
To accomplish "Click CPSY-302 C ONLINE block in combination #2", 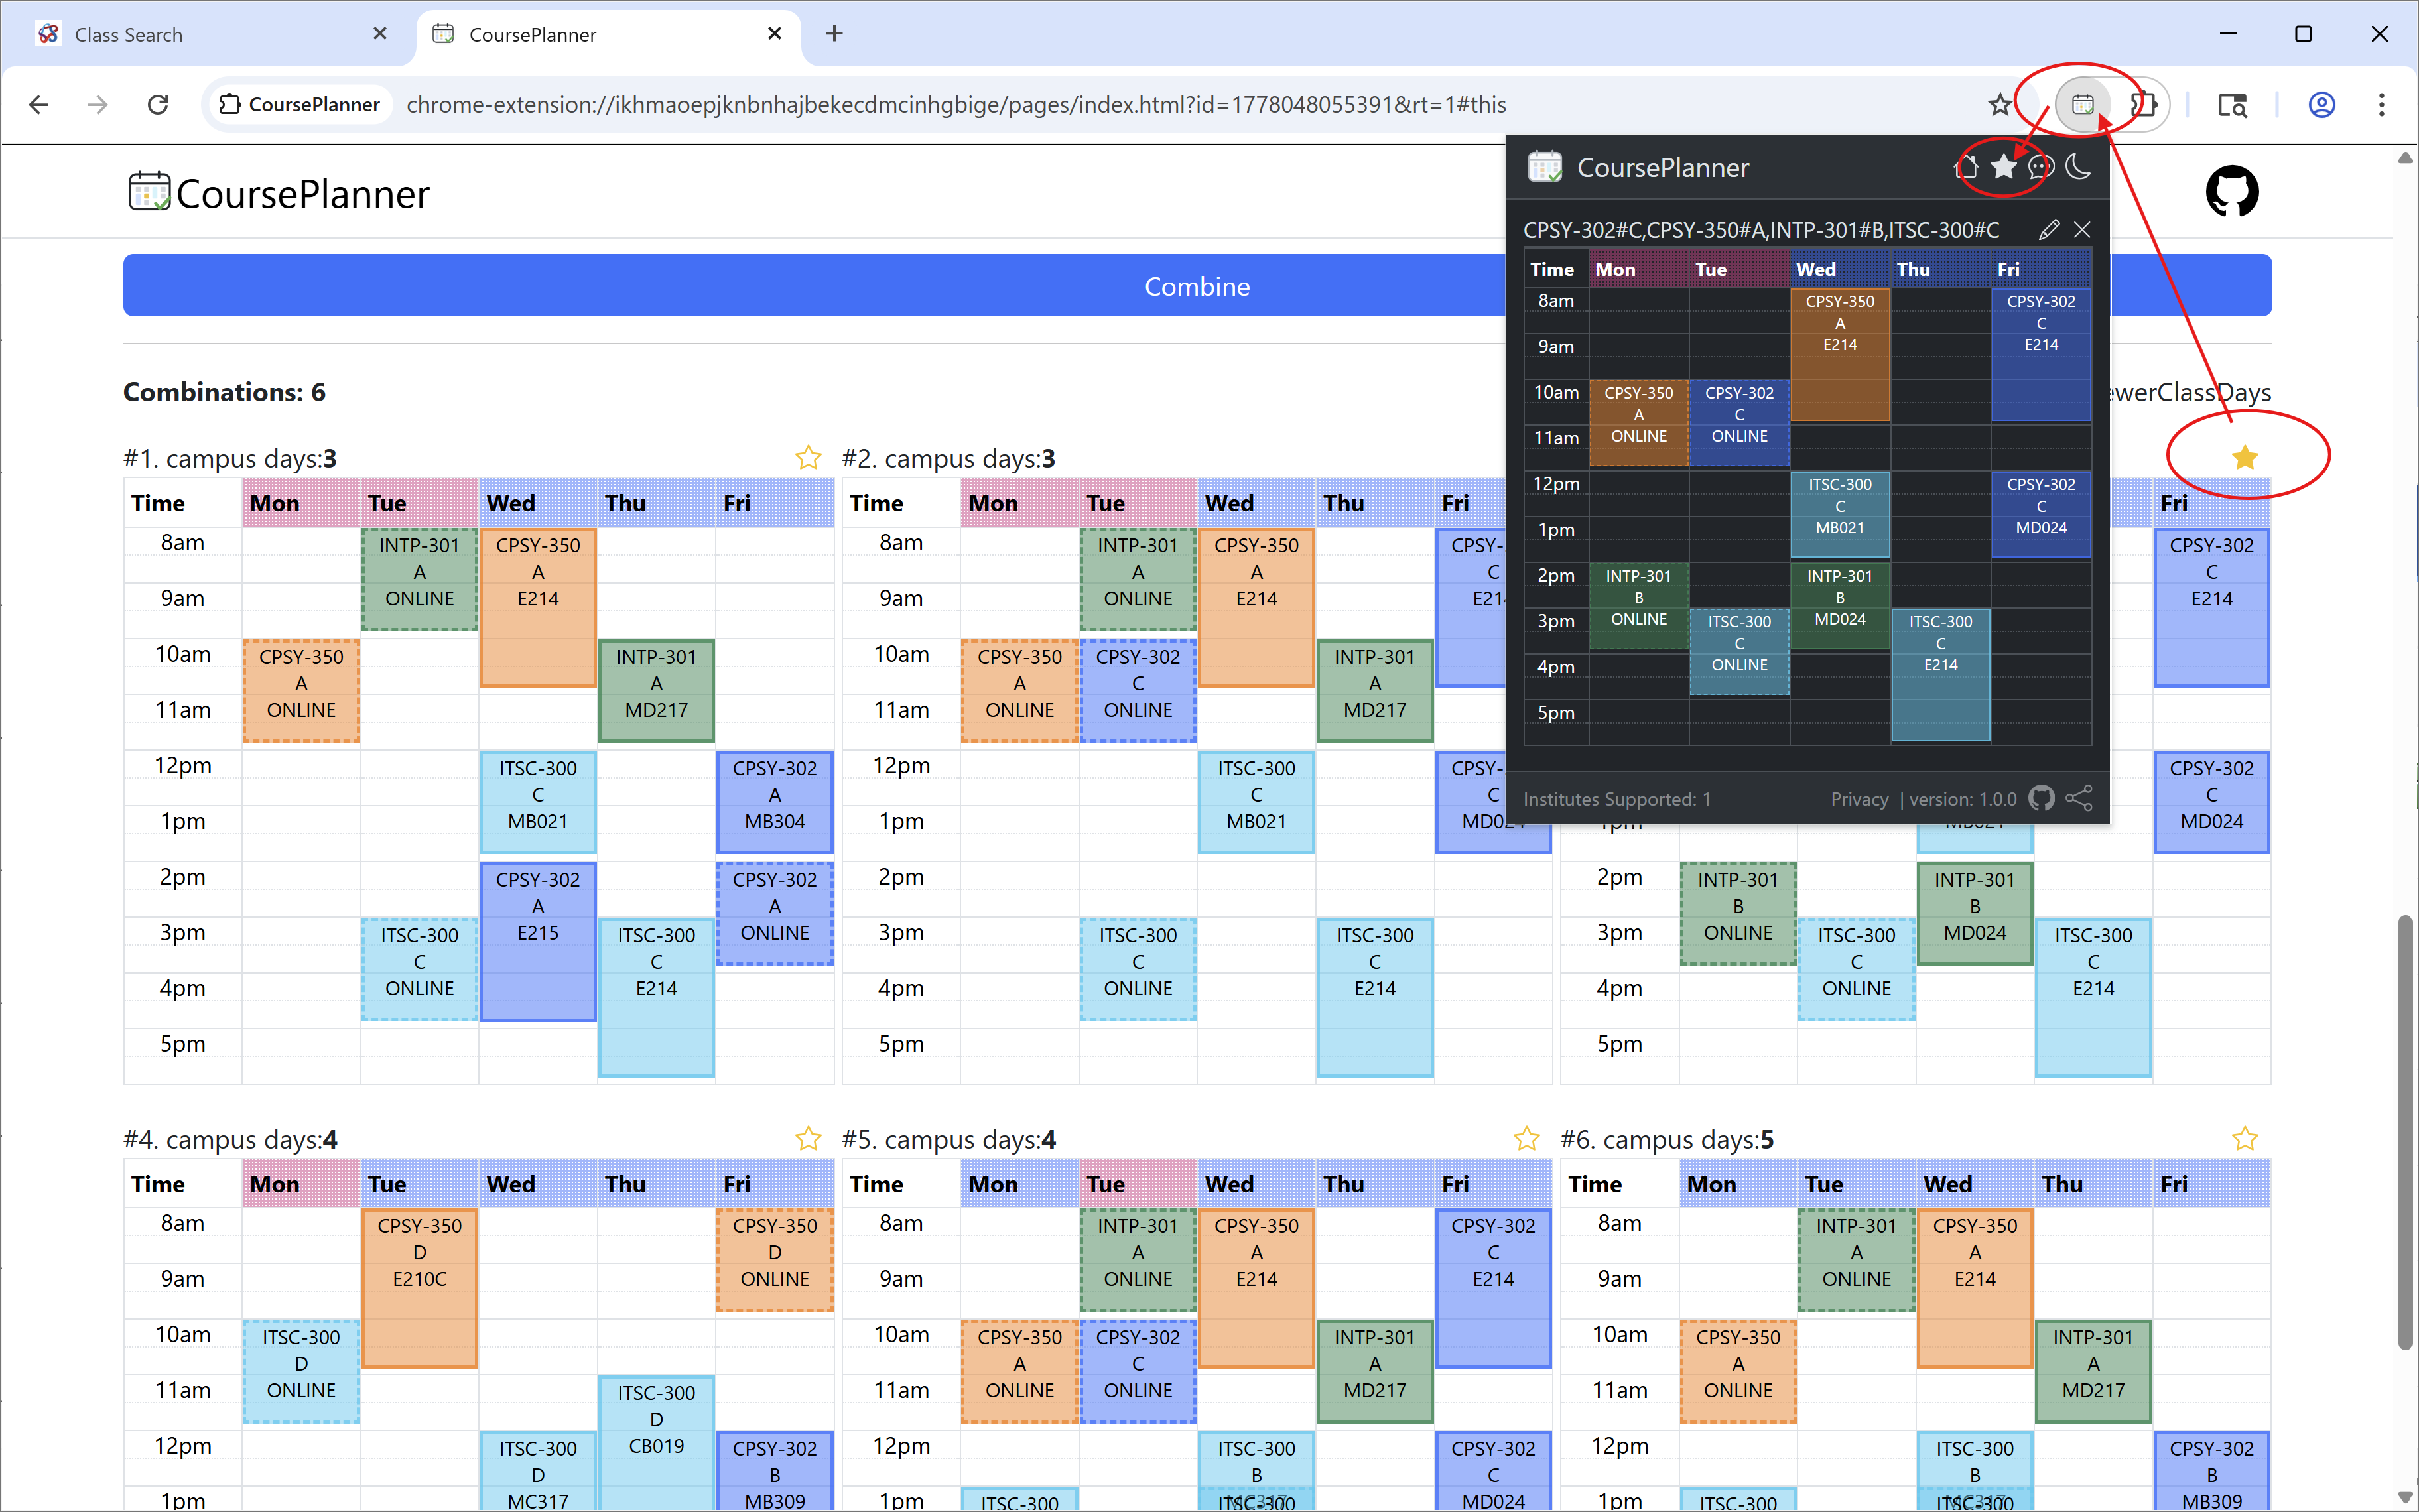I will 1138,690.
